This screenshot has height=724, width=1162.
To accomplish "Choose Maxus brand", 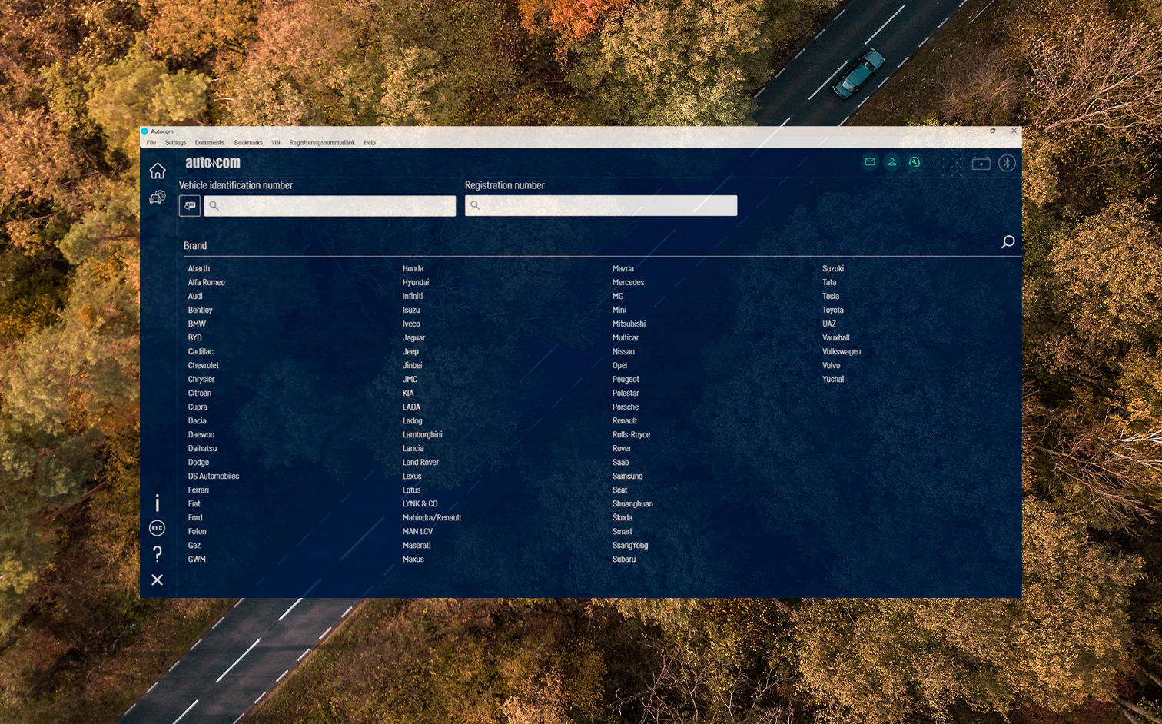I will click(x=413, y=560).
